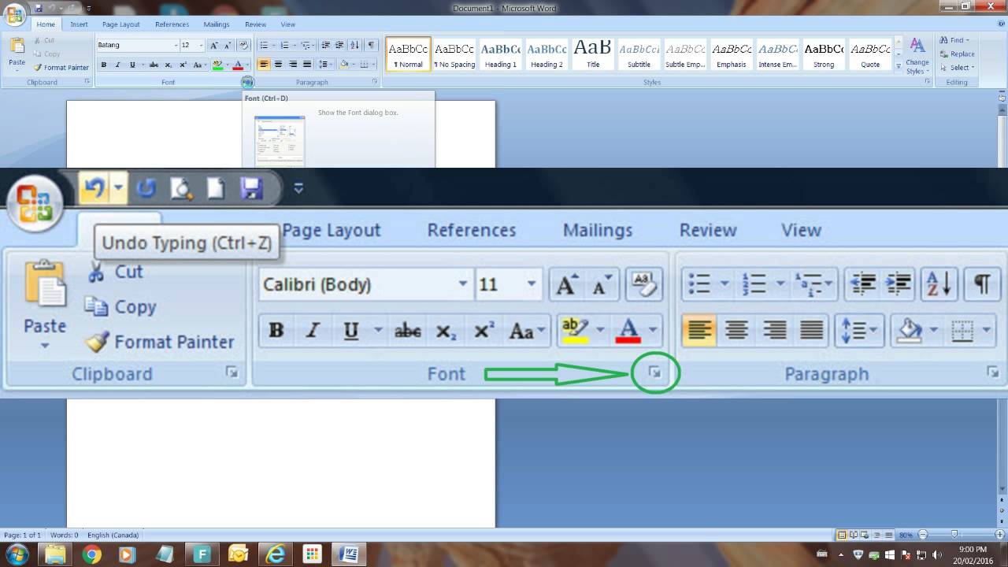Screen dimensions: 1008x567
Task: Open the enlarged Review tab
Action: (707, 231)
